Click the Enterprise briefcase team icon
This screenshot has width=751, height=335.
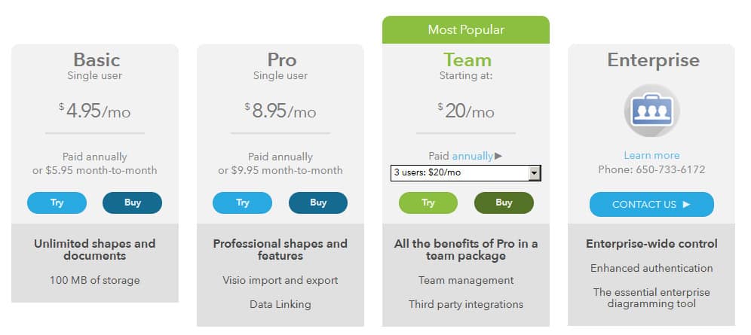coord(651,111)
